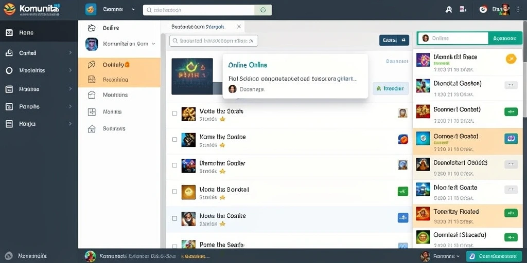Click green button next to Online field
This screenshot has height=263, width=527.
point(505,38)
